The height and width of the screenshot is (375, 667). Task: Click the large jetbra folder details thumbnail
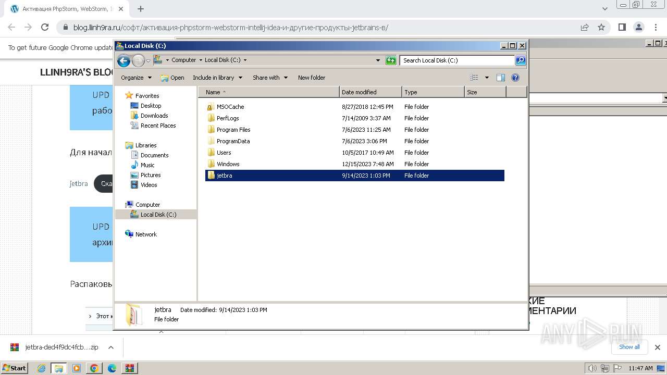(134, 315)
